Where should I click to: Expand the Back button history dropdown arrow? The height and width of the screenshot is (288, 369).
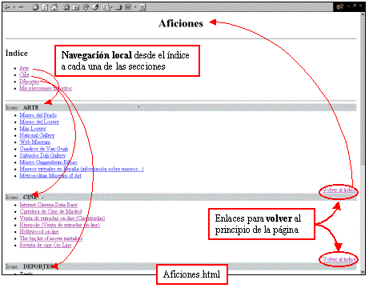[x=14, y=7]
